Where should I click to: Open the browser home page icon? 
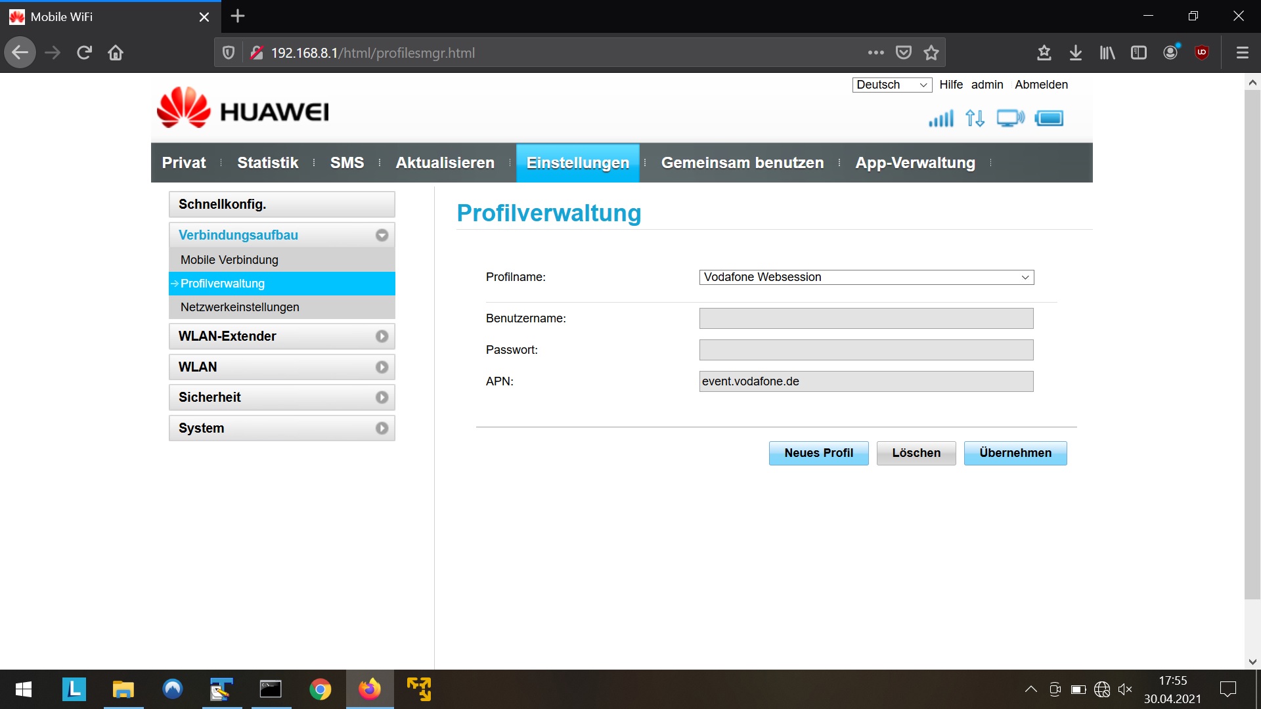click(x=116, y=53)
